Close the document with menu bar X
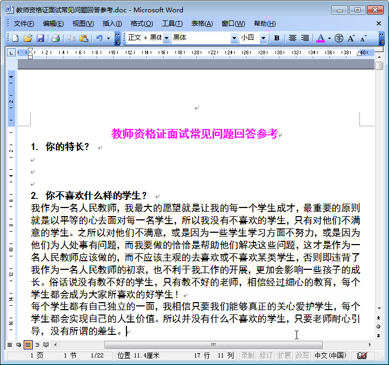The image size is (389, 365). (x=379, y=24)
